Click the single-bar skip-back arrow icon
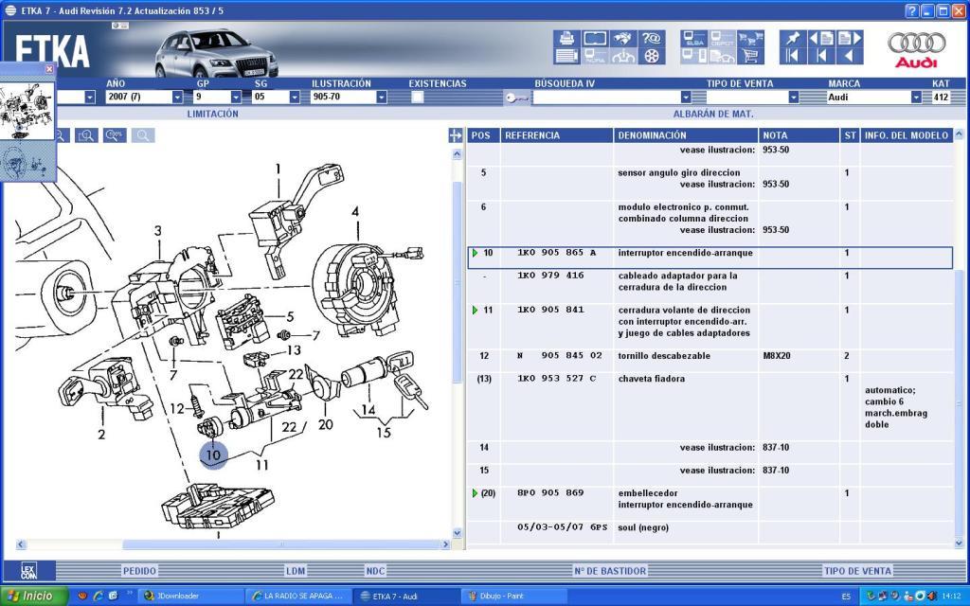Viewport: 970px width, 606px height. pyautogui.click(x=821, y=56)
